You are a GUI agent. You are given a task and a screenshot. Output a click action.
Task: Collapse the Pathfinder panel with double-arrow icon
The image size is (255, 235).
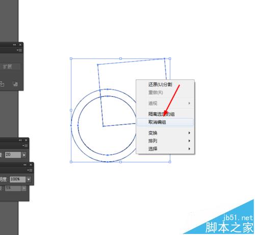pos(14,45)
